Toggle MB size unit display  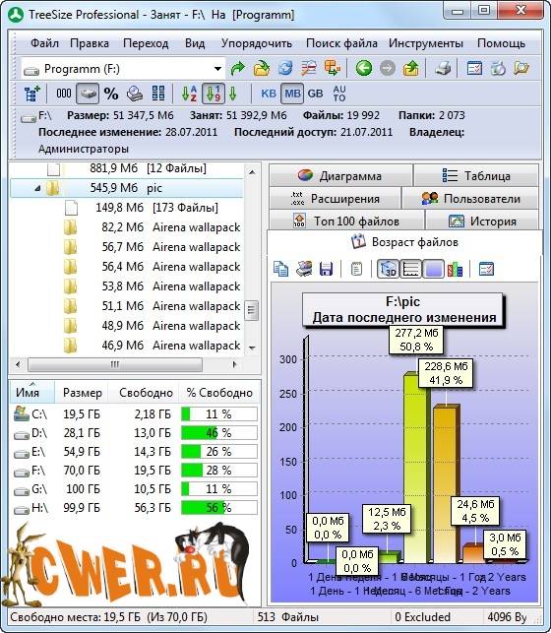point(292,94)
